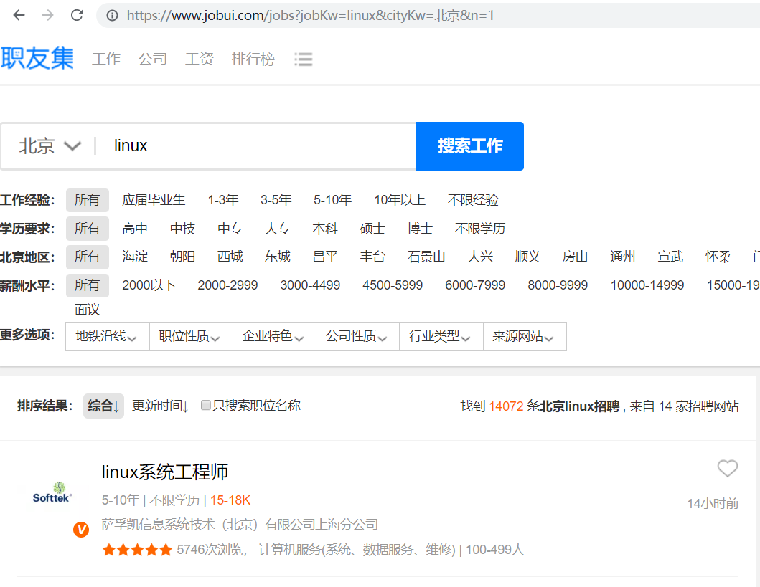Go back using the browser back arrow
This screenshot has height=587, width=760.
pyautogui.click(x=19, y=14)
